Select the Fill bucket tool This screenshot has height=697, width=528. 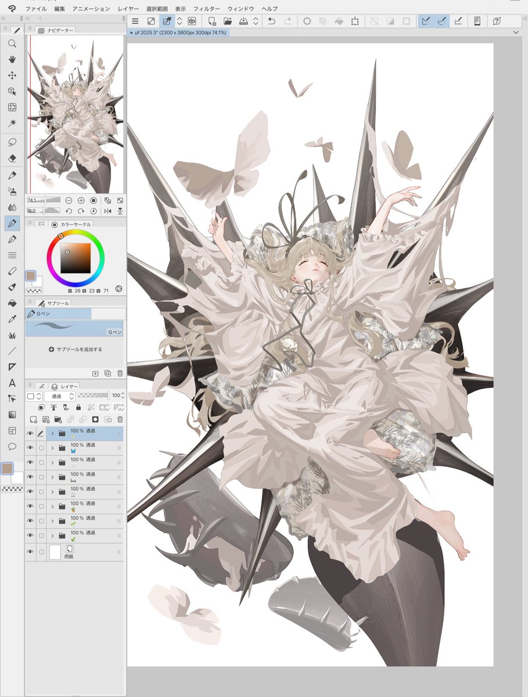(x=12, y=303)
